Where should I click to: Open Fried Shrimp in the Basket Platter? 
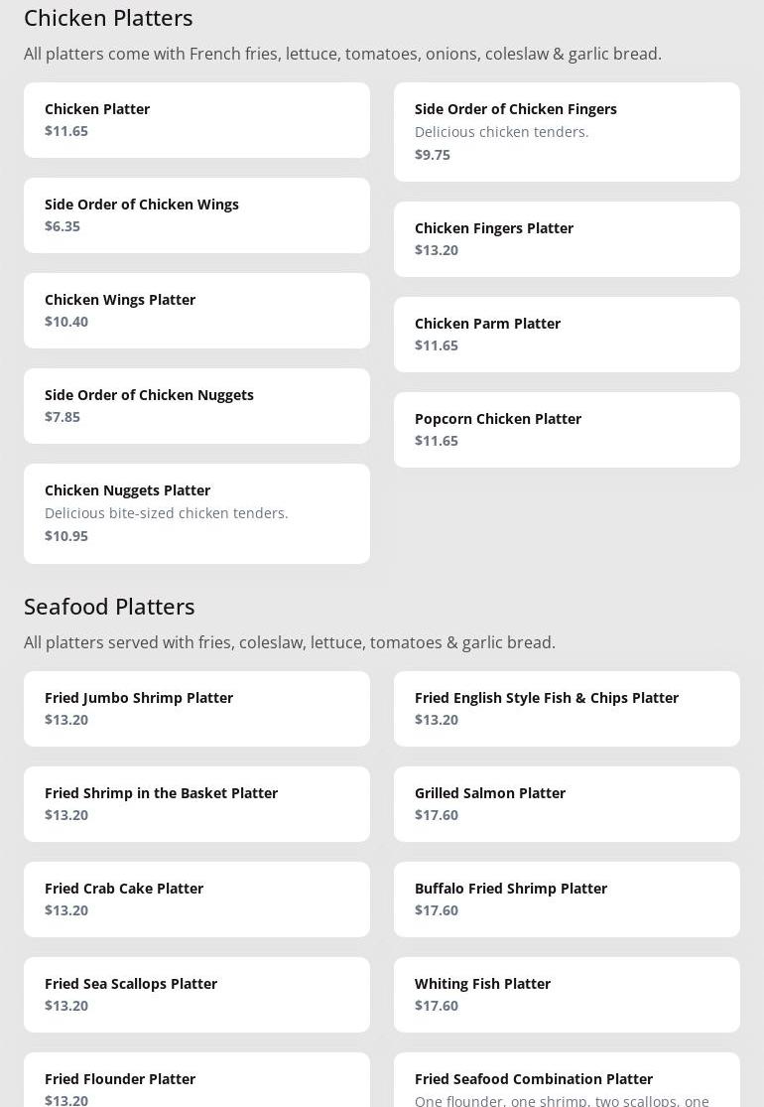(x=196, y=804)
